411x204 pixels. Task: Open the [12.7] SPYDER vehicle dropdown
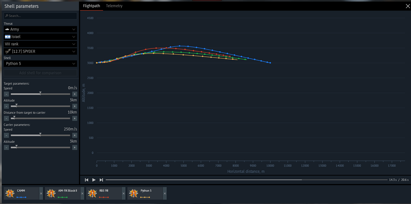pos(40,51)
